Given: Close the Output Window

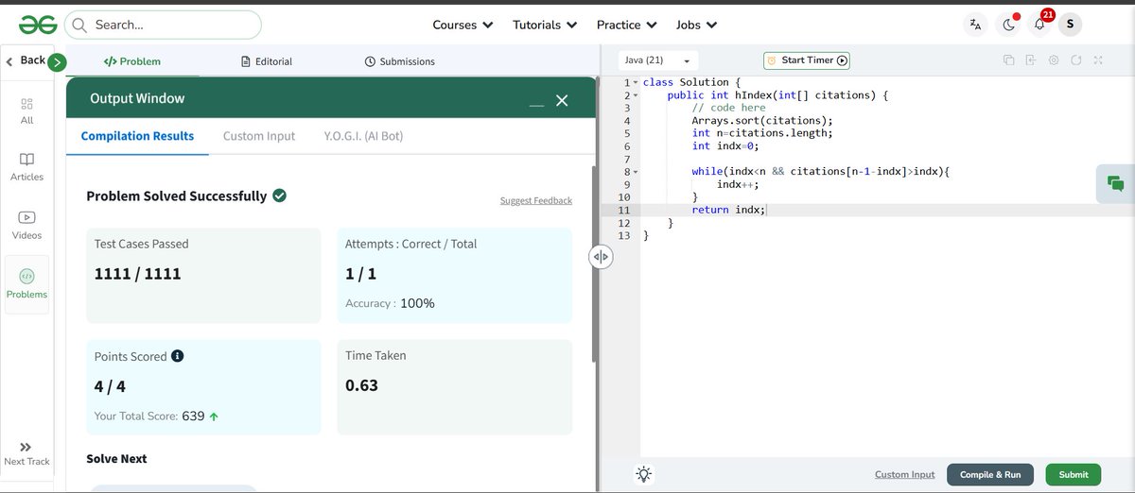Looking at the screenshot, I should [x=562, y=100].
